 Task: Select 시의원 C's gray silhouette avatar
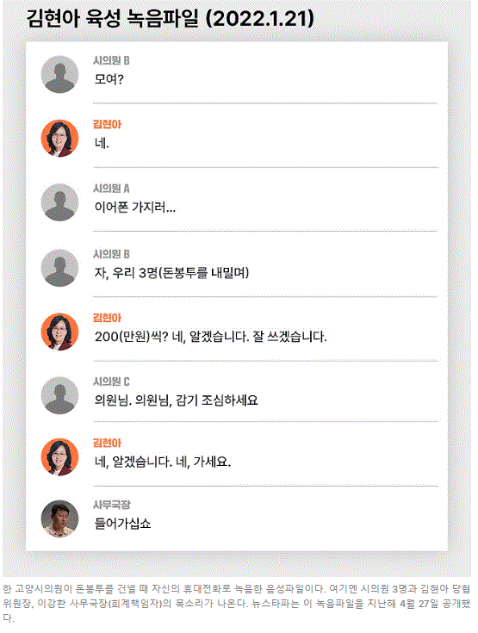point(59,395)
